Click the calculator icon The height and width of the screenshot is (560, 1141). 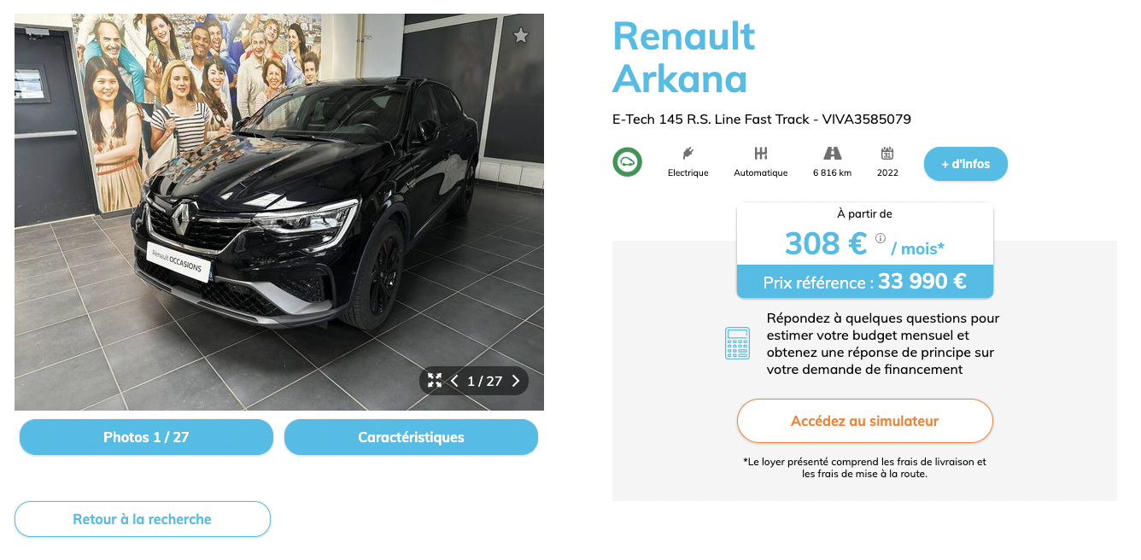(737, 343)
